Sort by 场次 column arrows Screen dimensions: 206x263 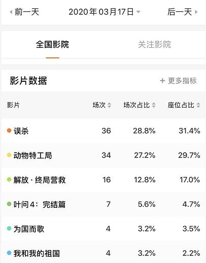[109, 105]
